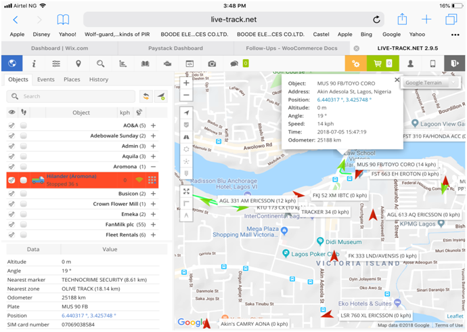Click the camera image gallery icon
Image resolution: width=467 pixels, height=332 pixels.
[212, 63]
